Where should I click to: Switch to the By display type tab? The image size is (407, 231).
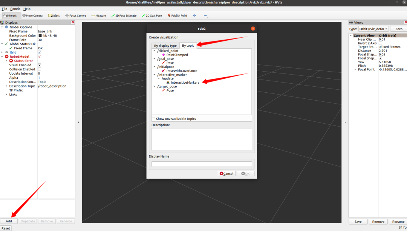pos(165,46)
